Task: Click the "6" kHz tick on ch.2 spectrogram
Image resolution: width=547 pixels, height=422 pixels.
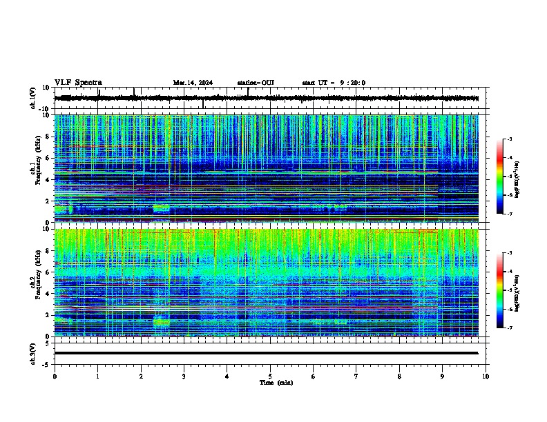Action: click(48, 272)
